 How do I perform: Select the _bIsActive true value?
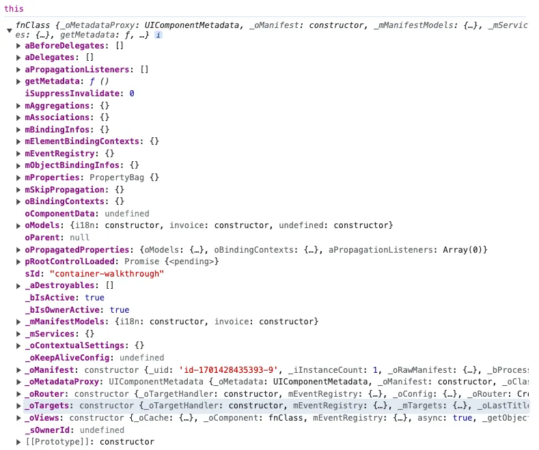(x=94, y=298)
